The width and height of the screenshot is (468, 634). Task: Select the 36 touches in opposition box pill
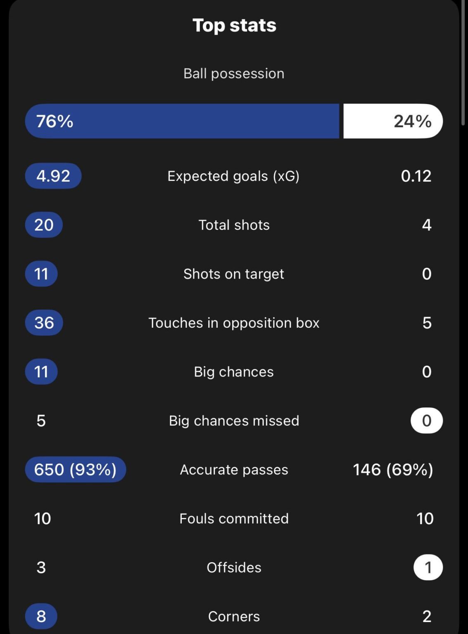pyautogui.click(x=43, y=322)
